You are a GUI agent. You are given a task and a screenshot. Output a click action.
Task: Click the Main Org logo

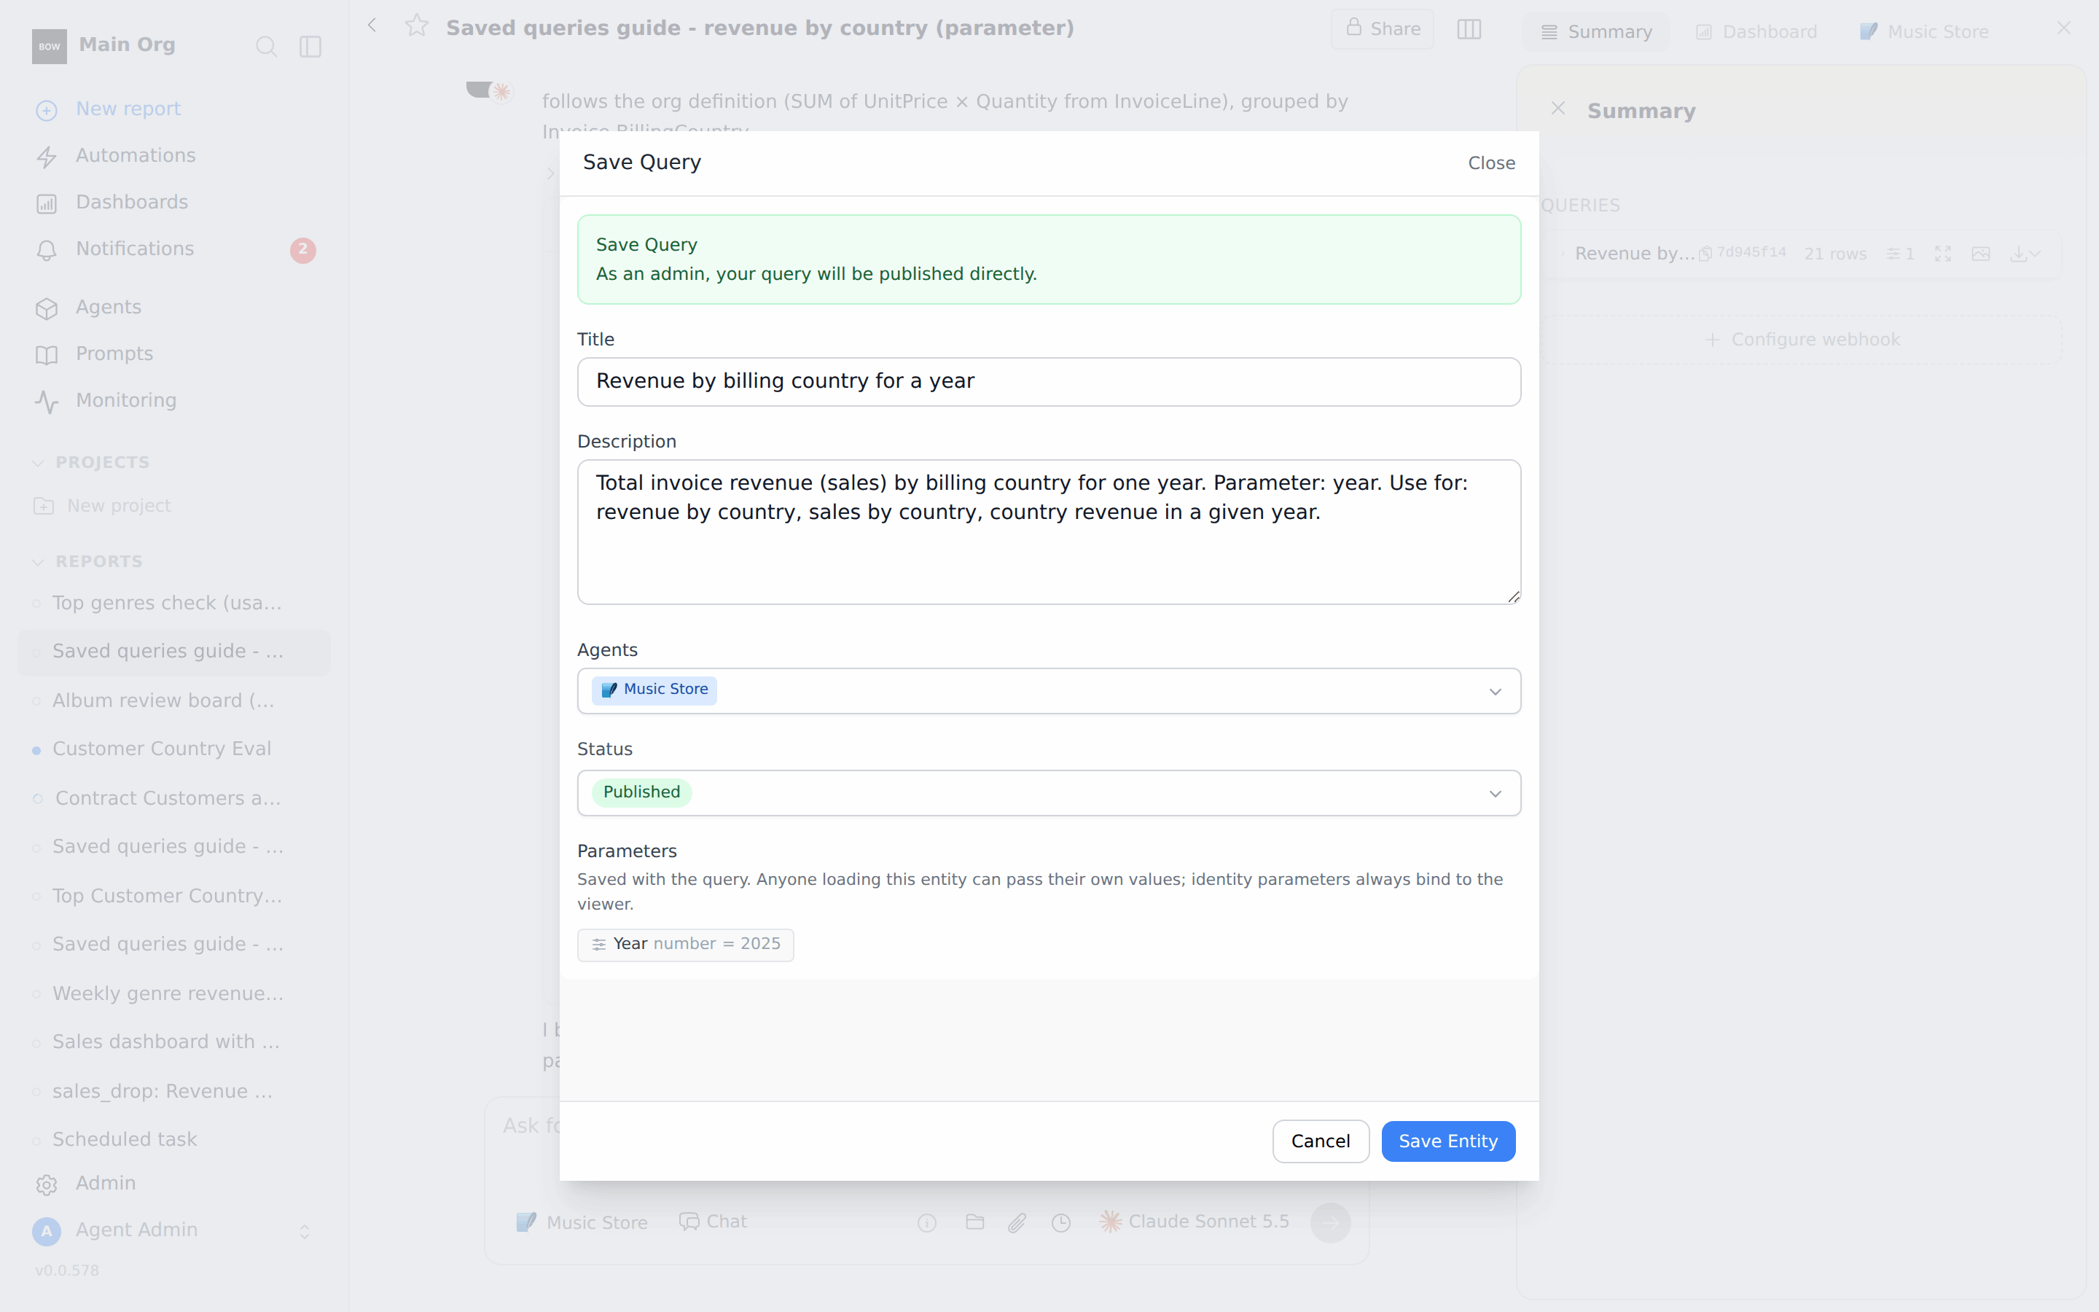[50, 46]
